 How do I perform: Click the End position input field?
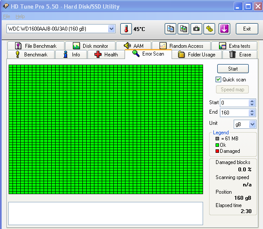coord(235,113)
